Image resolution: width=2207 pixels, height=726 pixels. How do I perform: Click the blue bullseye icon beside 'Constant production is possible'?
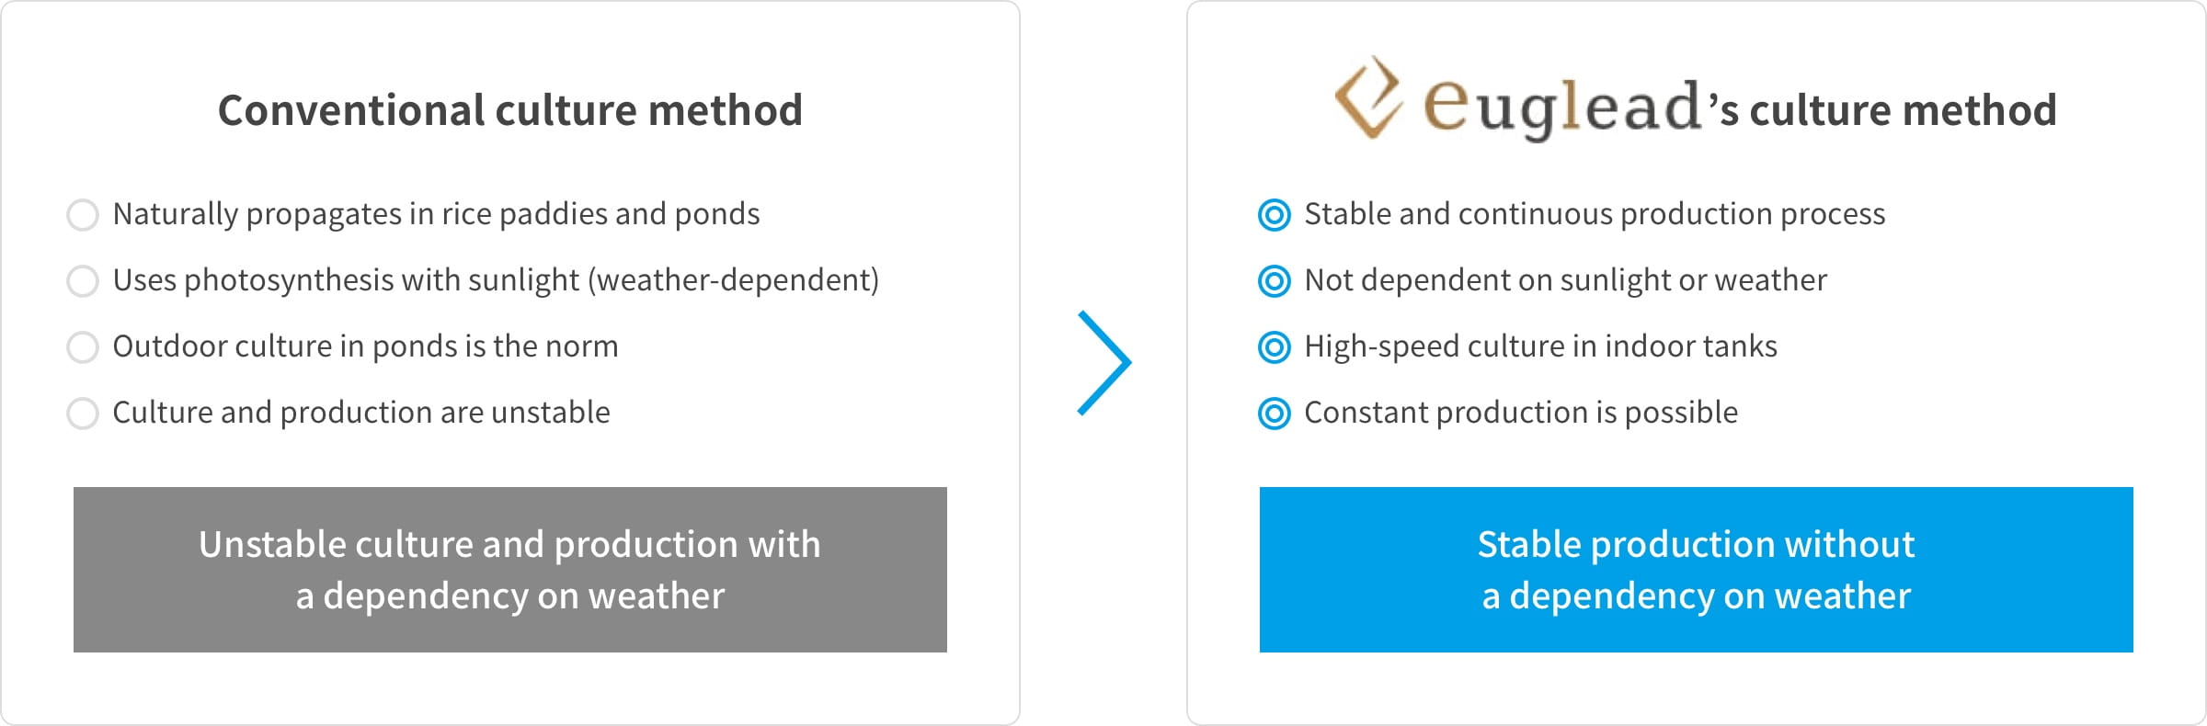[x=1275, y=414]
